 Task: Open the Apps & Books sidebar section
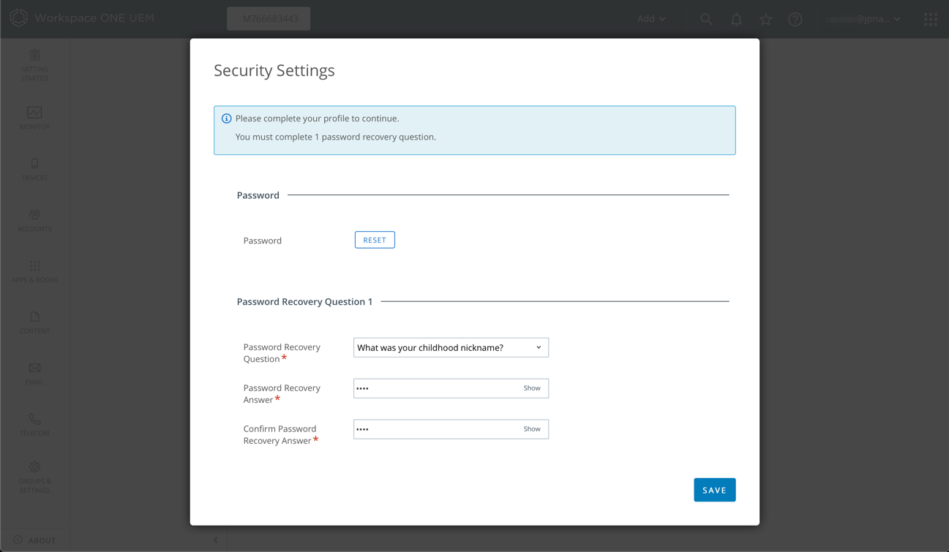(x=34, y=271)
